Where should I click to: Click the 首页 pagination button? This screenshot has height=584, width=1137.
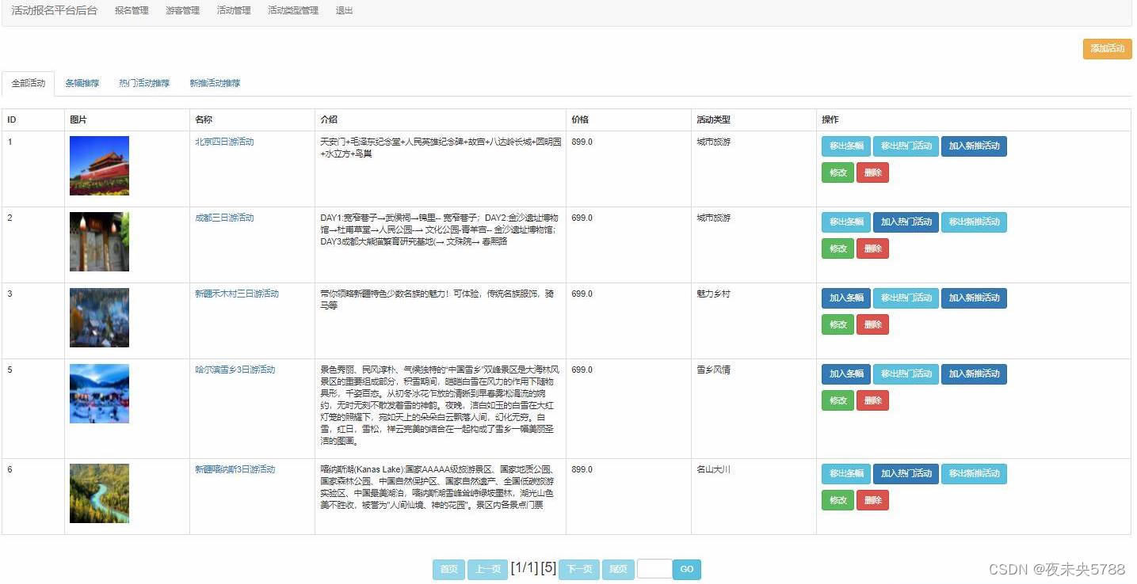(x=448, y=570)
